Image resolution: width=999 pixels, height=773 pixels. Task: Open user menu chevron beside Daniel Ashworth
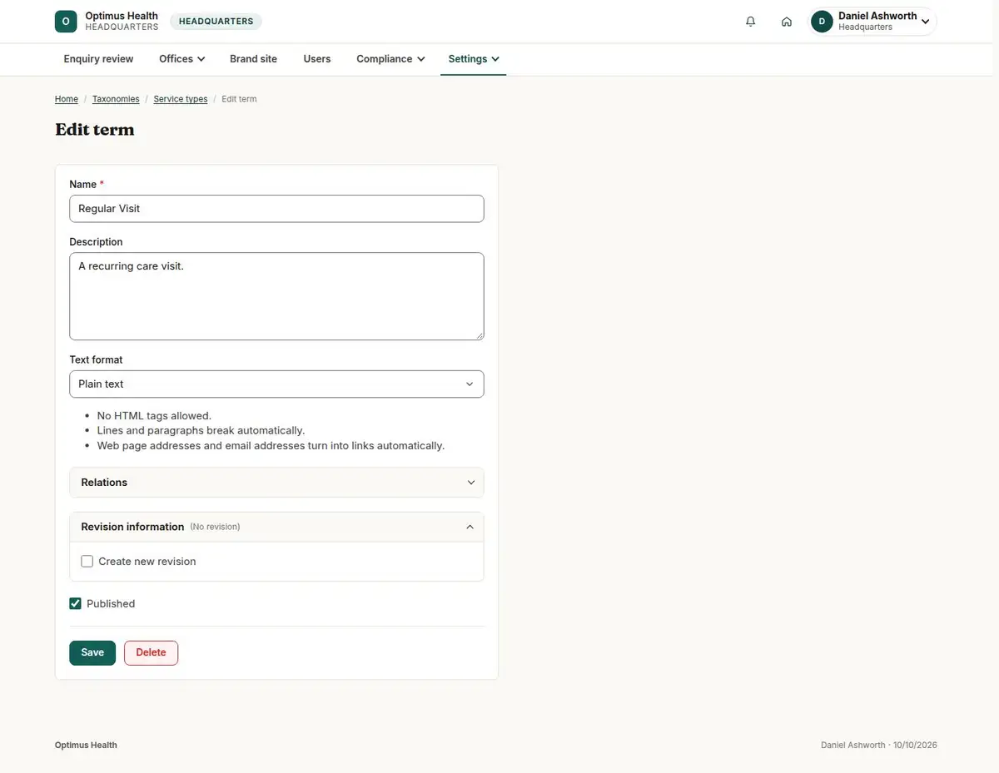(926, 22)
